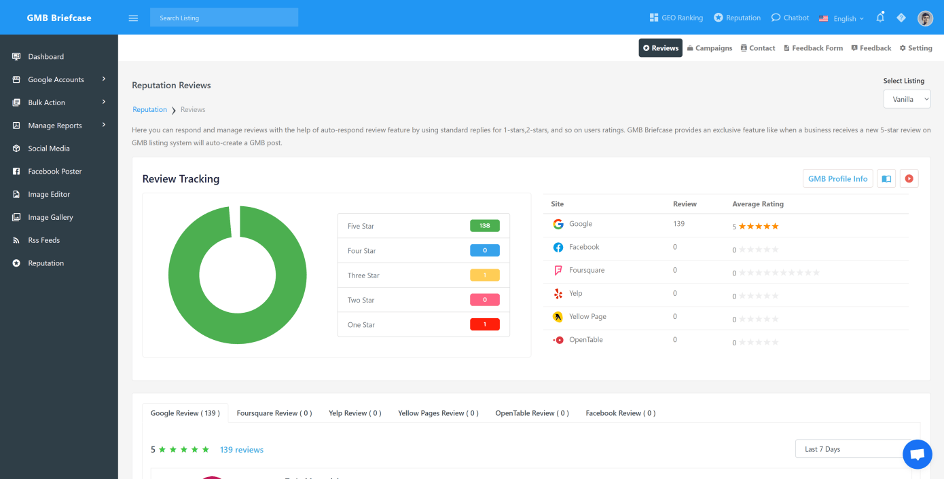The height and width of the screenshot is (479, 944).
Task: Open the chat bubble widget
Action: [918, 454]
